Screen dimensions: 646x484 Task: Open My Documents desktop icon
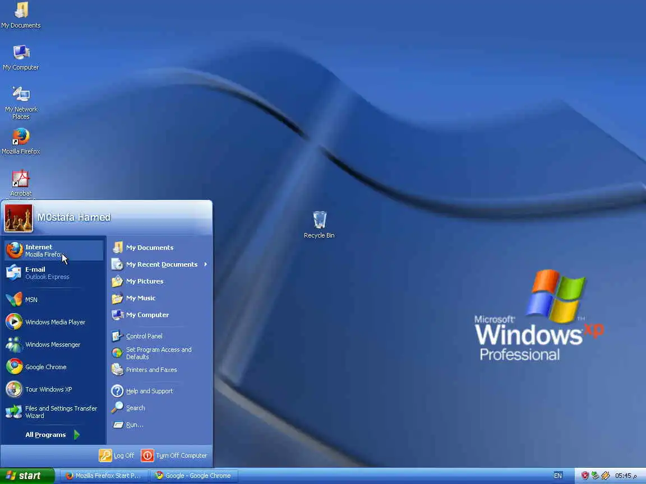tap(21, 15)
